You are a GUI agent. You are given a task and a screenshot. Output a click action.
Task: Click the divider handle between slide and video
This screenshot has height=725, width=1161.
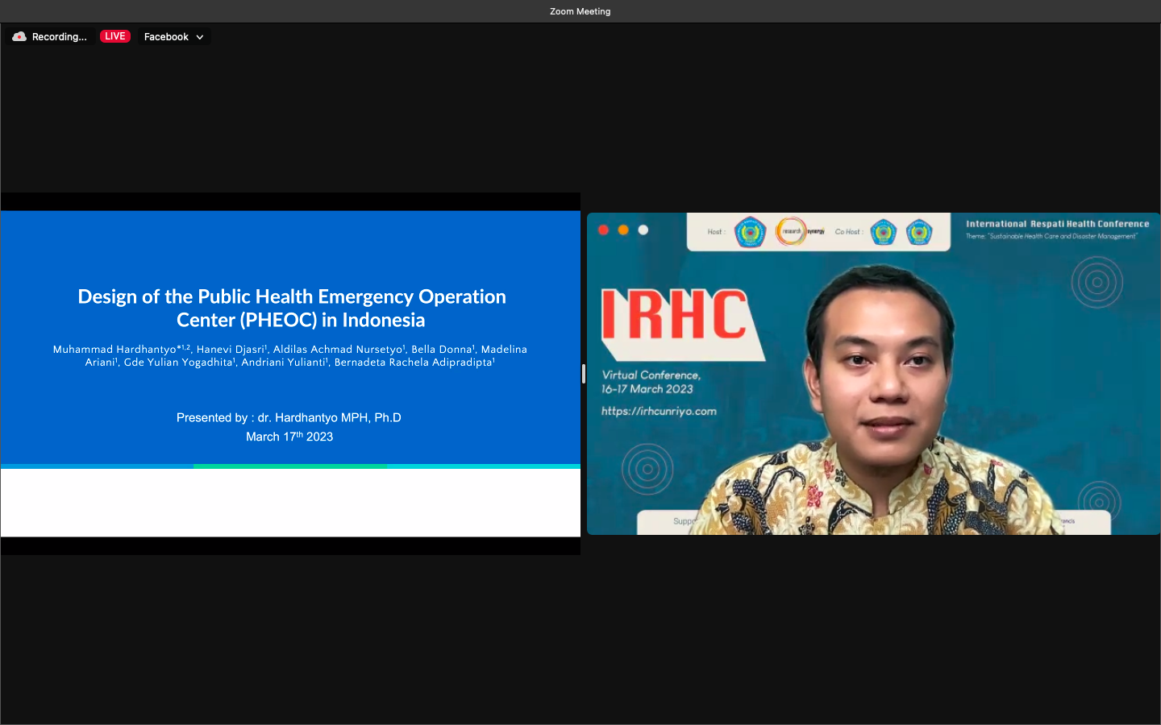click(x=583, y=374)
